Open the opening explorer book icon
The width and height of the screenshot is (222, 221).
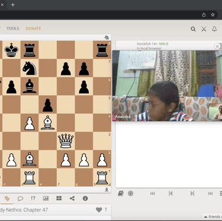coord(121,193)
